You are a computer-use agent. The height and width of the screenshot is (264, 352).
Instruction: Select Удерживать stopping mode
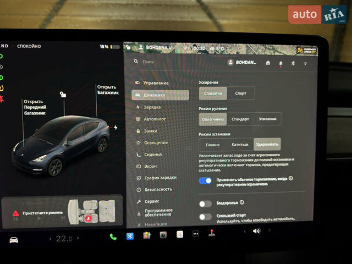coord(267,144)
